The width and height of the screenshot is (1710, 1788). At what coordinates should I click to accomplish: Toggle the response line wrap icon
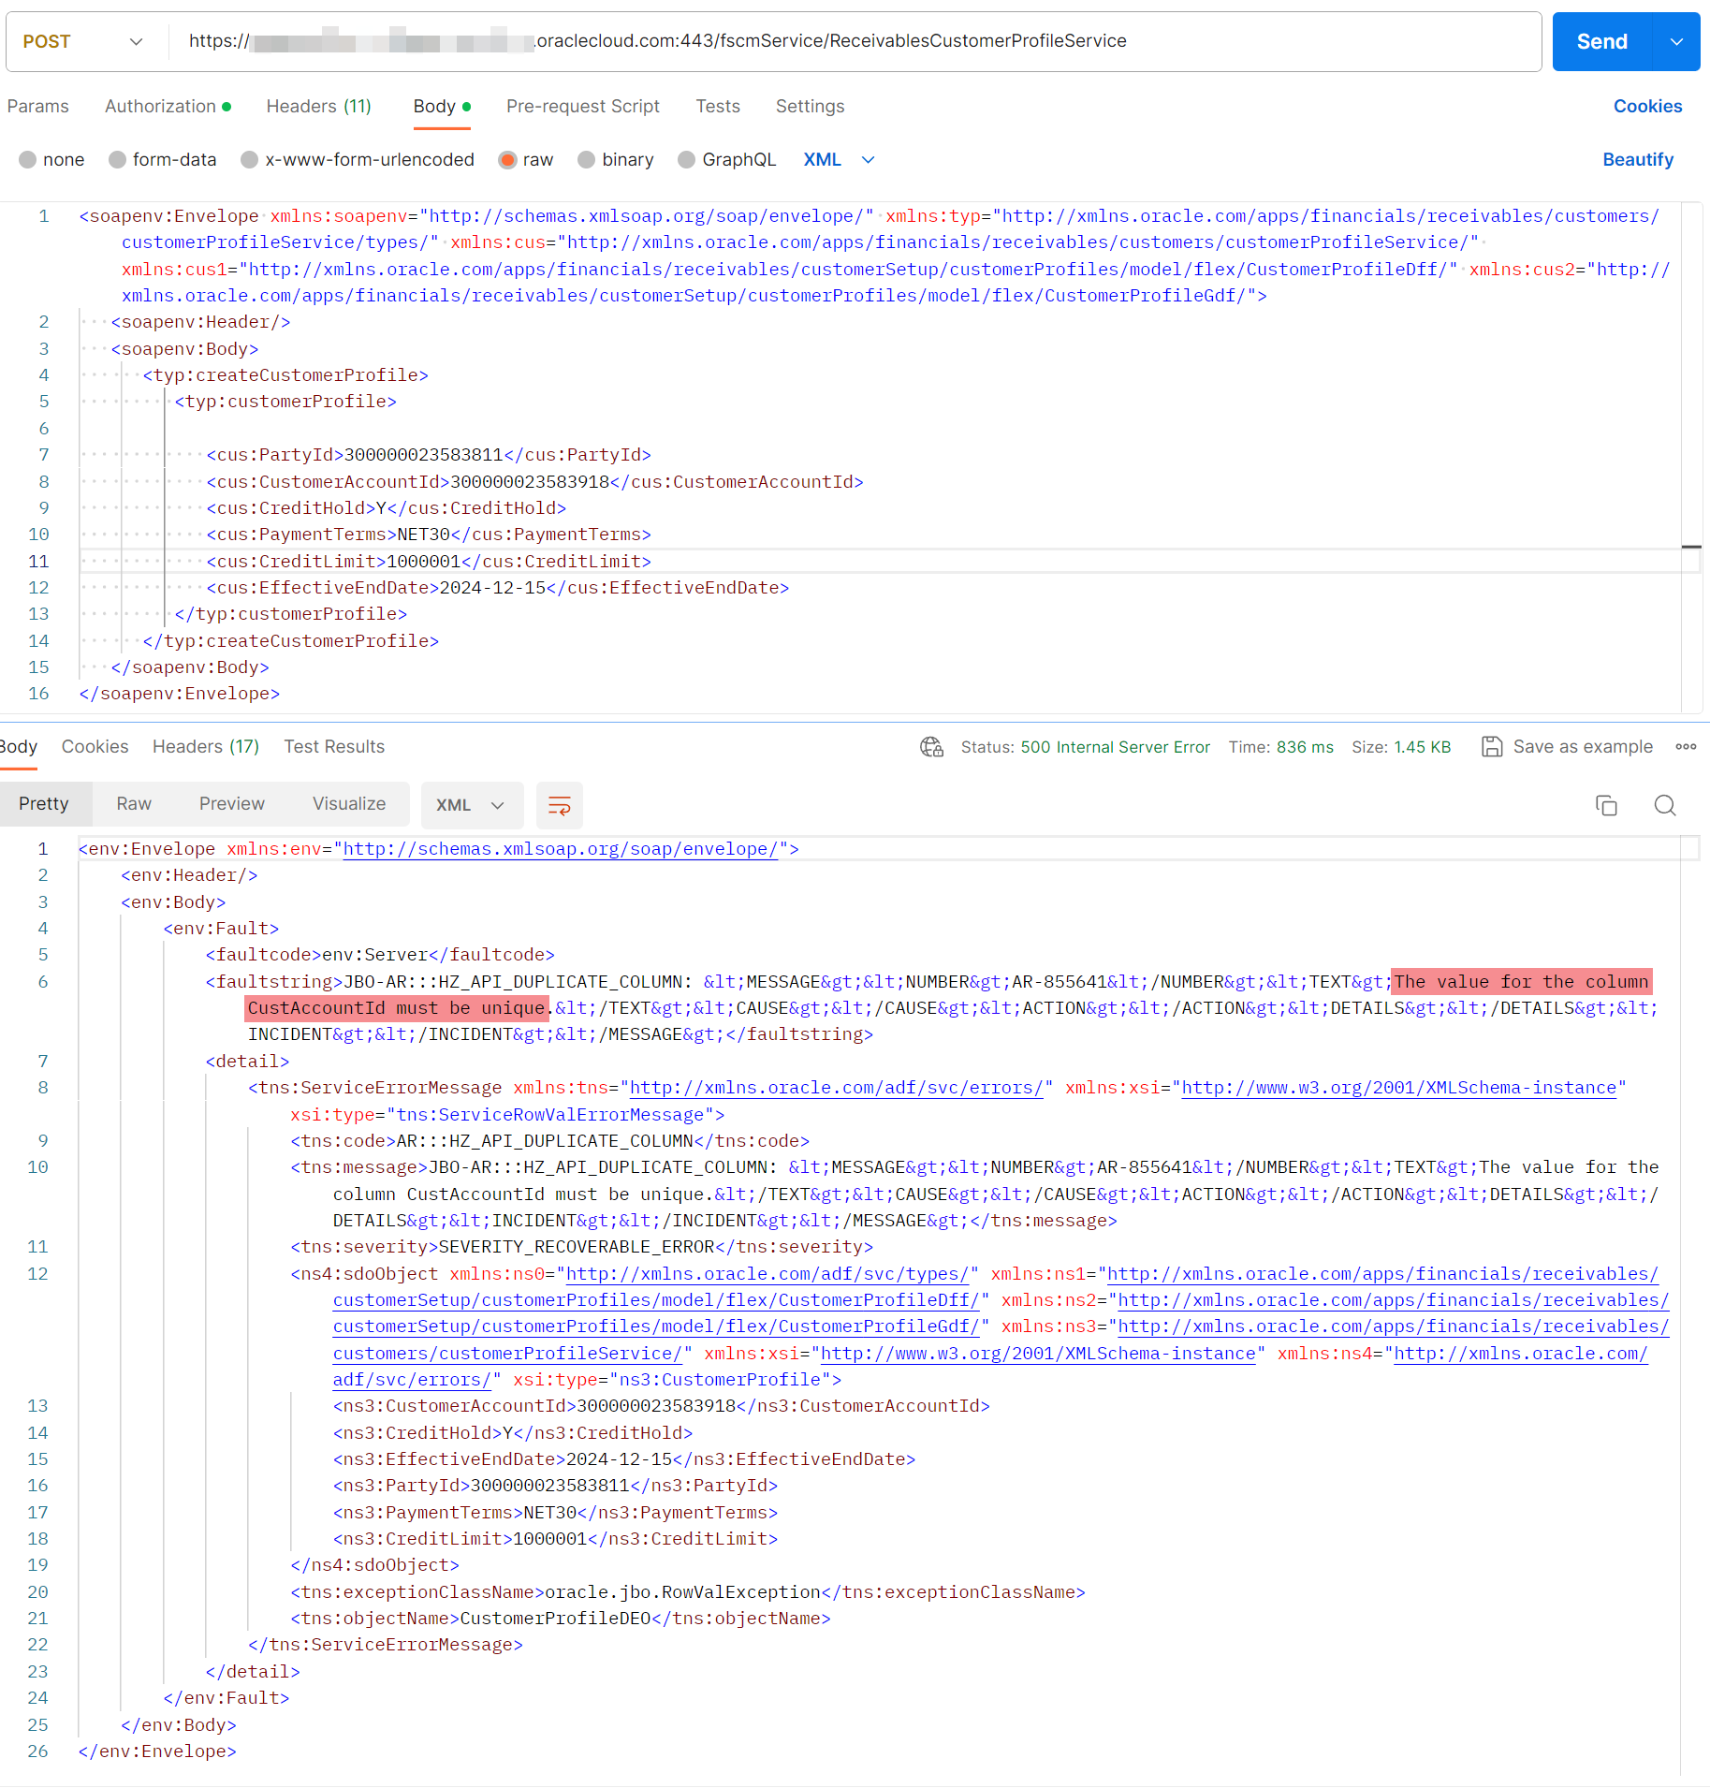click(559, 805)
